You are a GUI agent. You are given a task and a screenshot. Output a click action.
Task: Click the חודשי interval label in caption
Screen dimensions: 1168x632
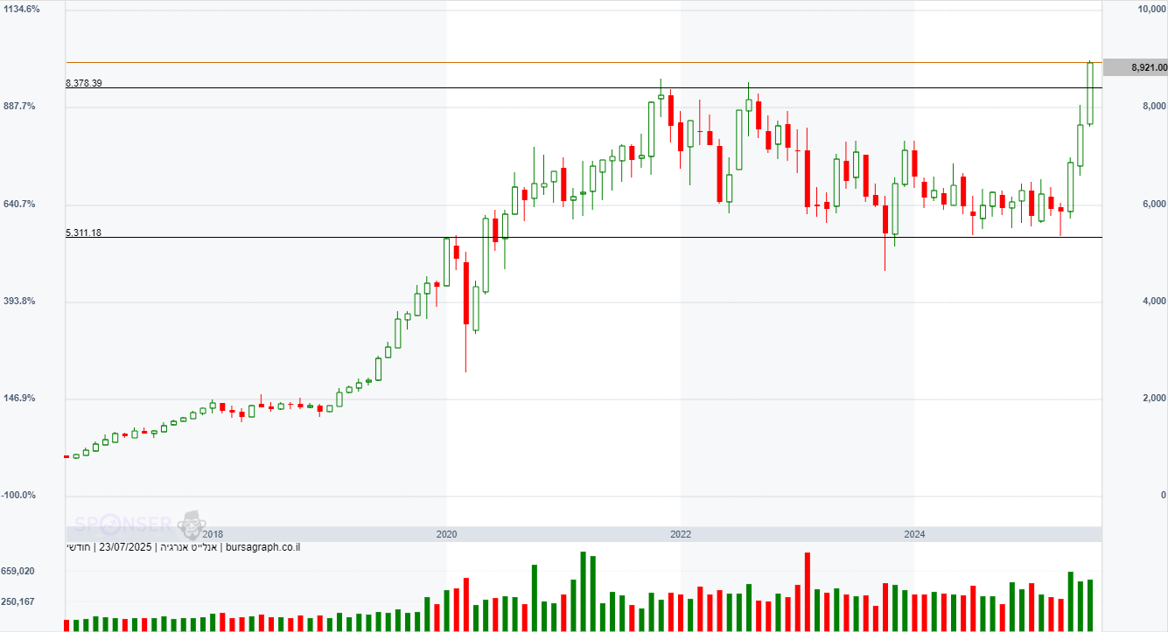click(x=79, y=547)
